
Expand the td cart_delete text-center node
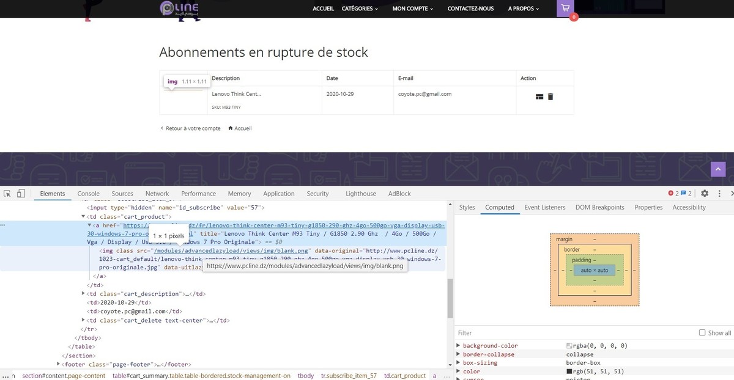click(84, 320)
